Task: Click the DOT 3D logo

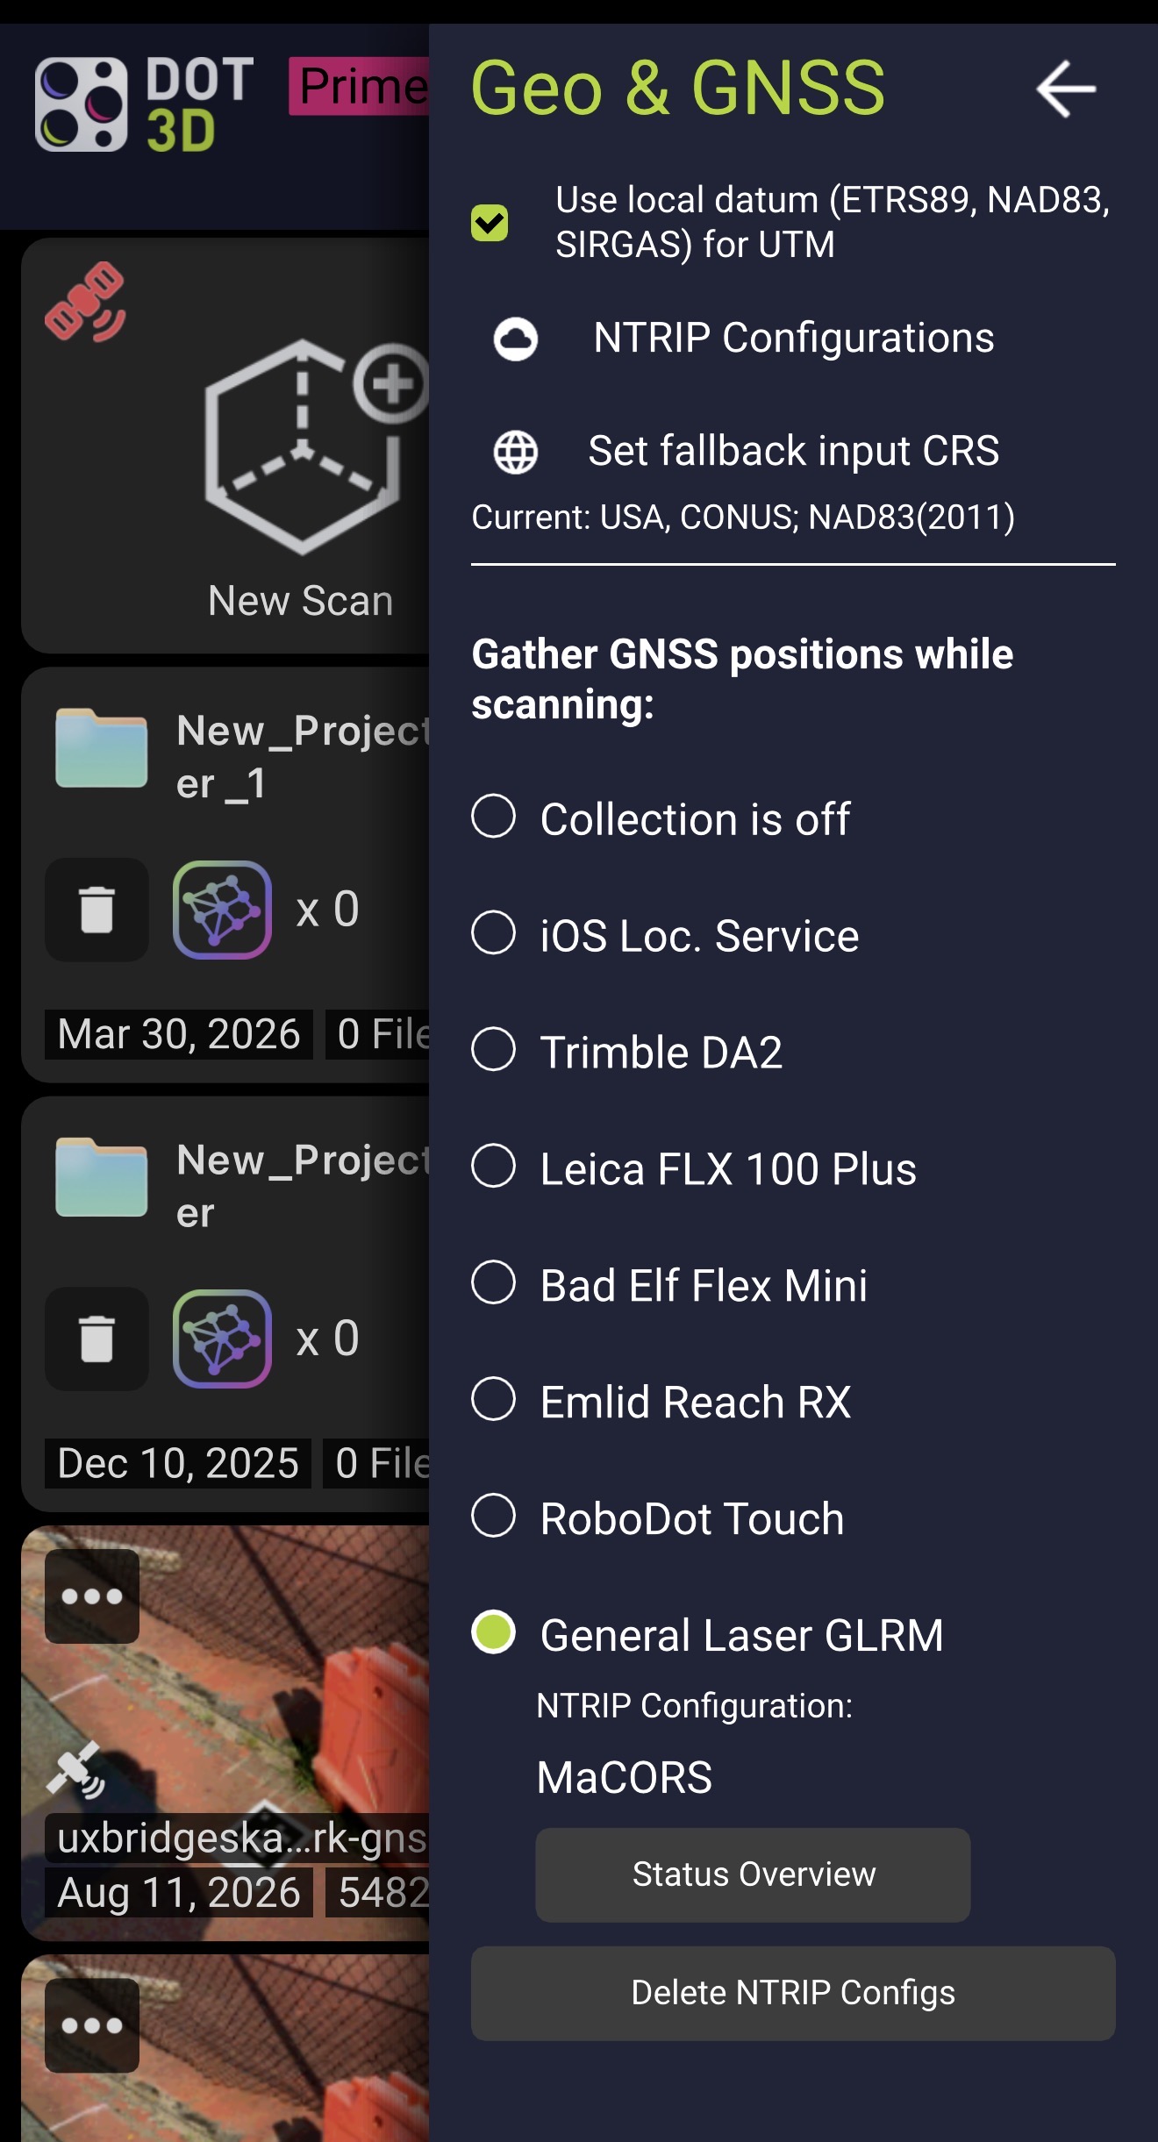Action: (145, 104)
